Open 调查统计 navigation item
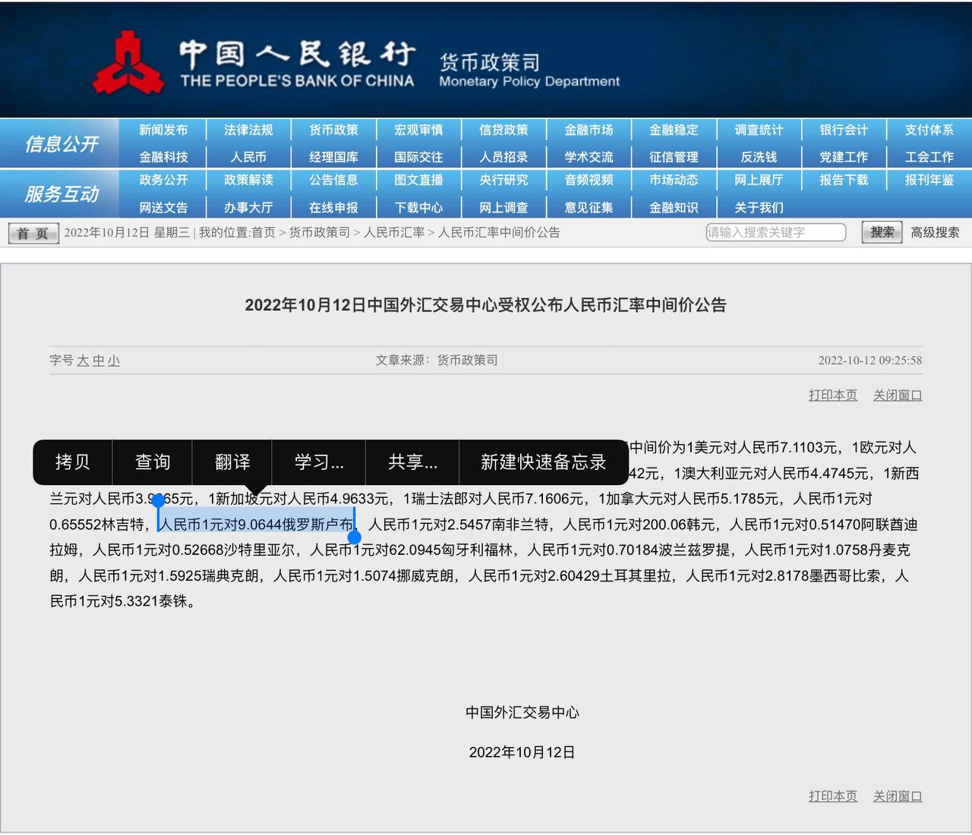 click(x=759, y=130)
